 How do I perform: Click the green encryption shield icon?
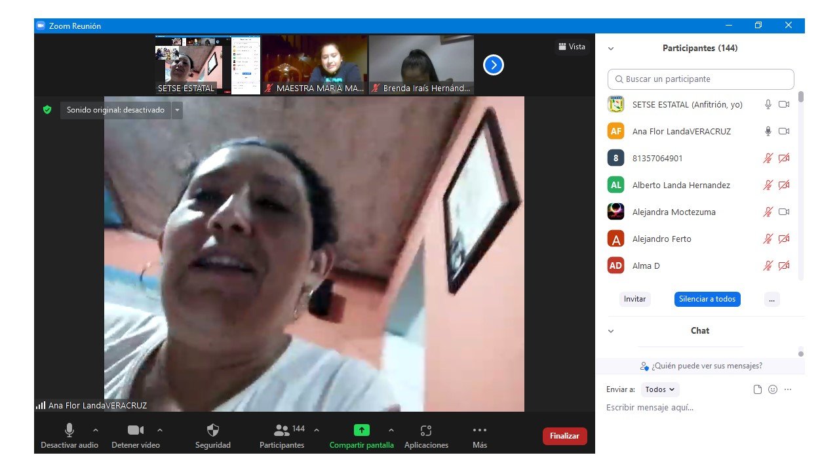(x=47, y=110)
